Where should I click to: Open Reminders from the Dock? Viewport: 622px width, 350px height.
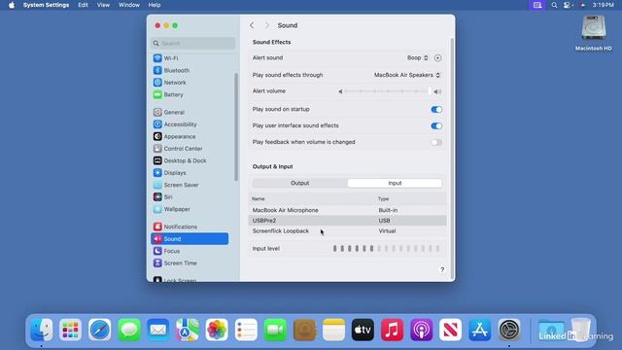246,330
